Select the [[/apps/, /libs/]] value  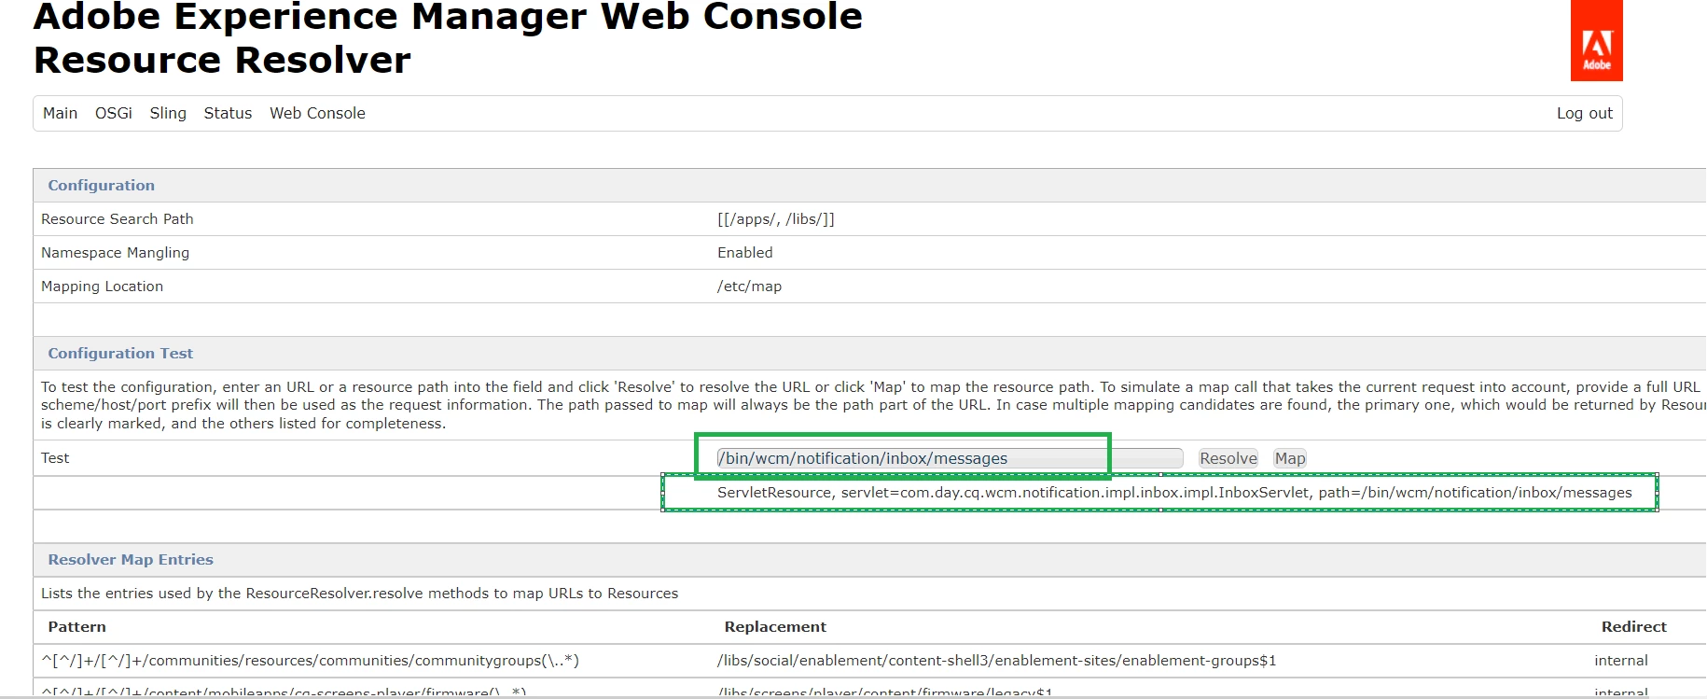(x=776, y=219)
